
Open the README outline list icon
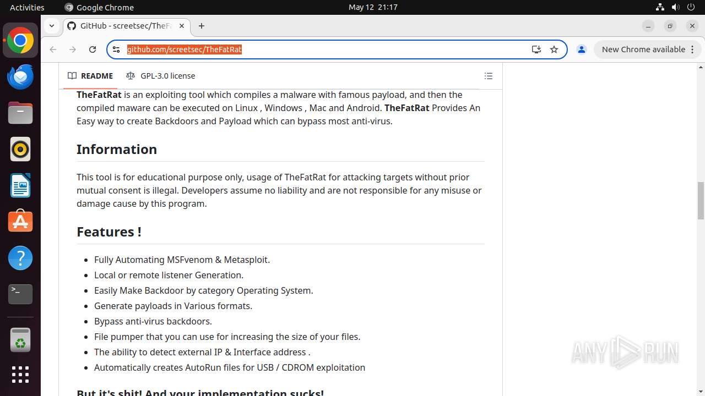click(488, 76)
